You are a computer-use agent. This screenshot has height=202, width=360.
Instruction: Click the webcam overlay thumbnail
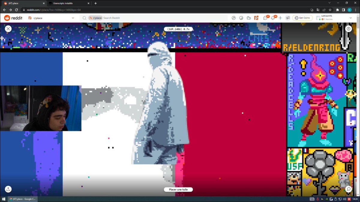point(41,108)
